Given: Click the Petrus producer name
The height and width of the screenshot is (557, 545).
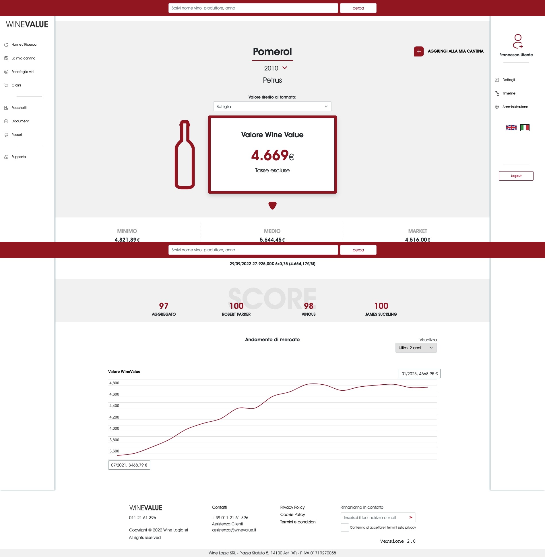Looking at the screenshot, I should click(x=272, y=80).
